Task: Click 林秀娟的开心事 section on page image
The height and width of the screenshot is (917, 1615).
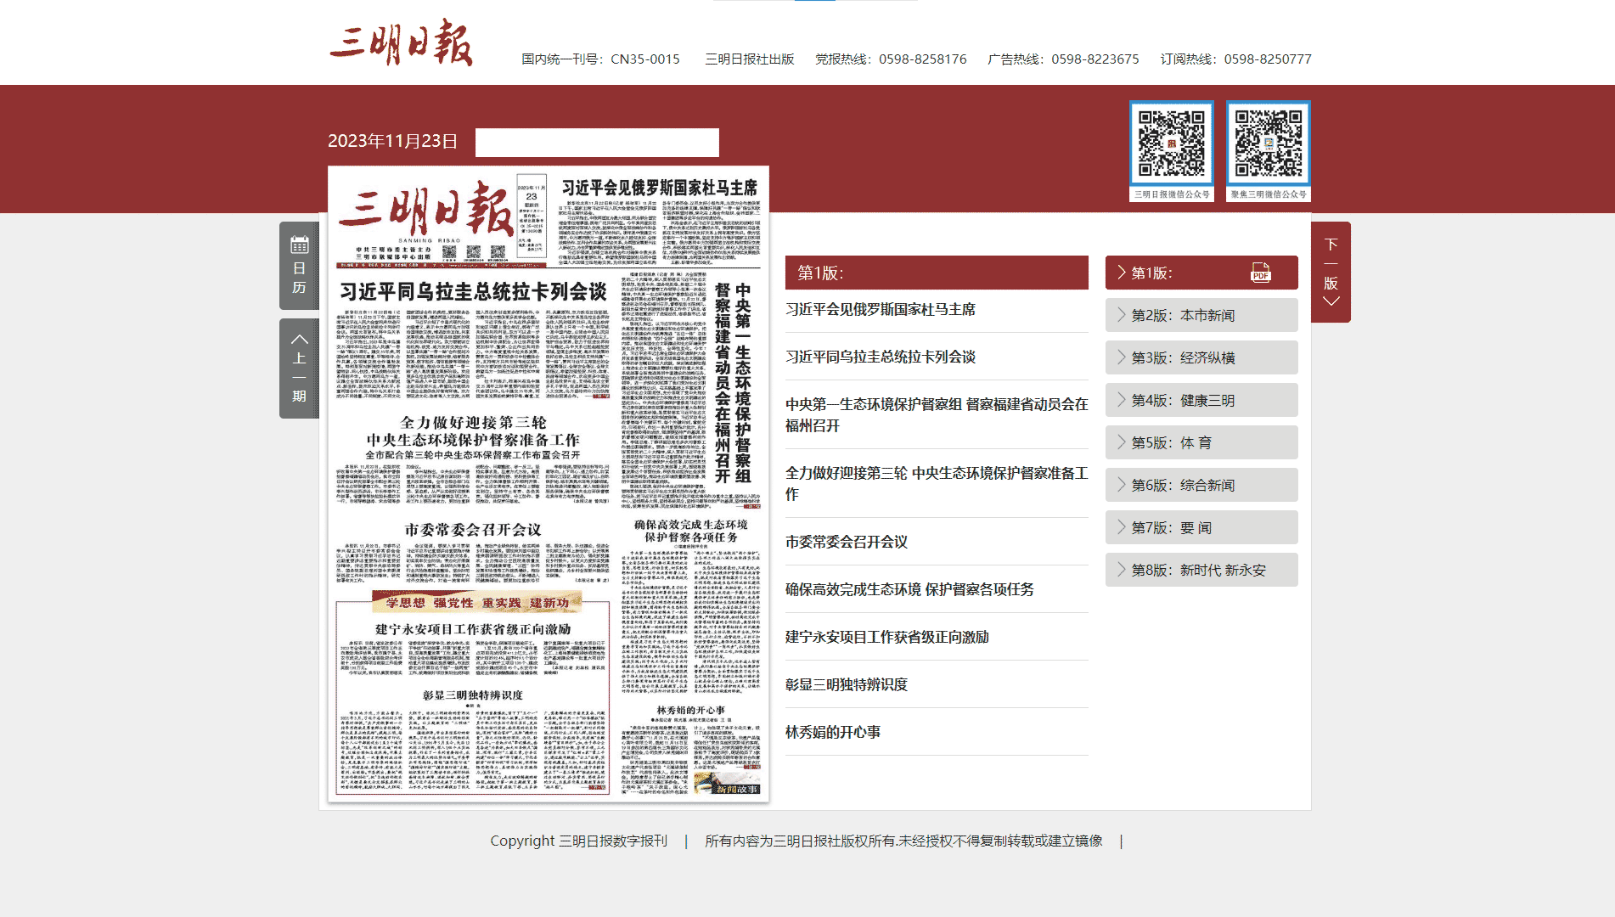Action: point(690,710)
